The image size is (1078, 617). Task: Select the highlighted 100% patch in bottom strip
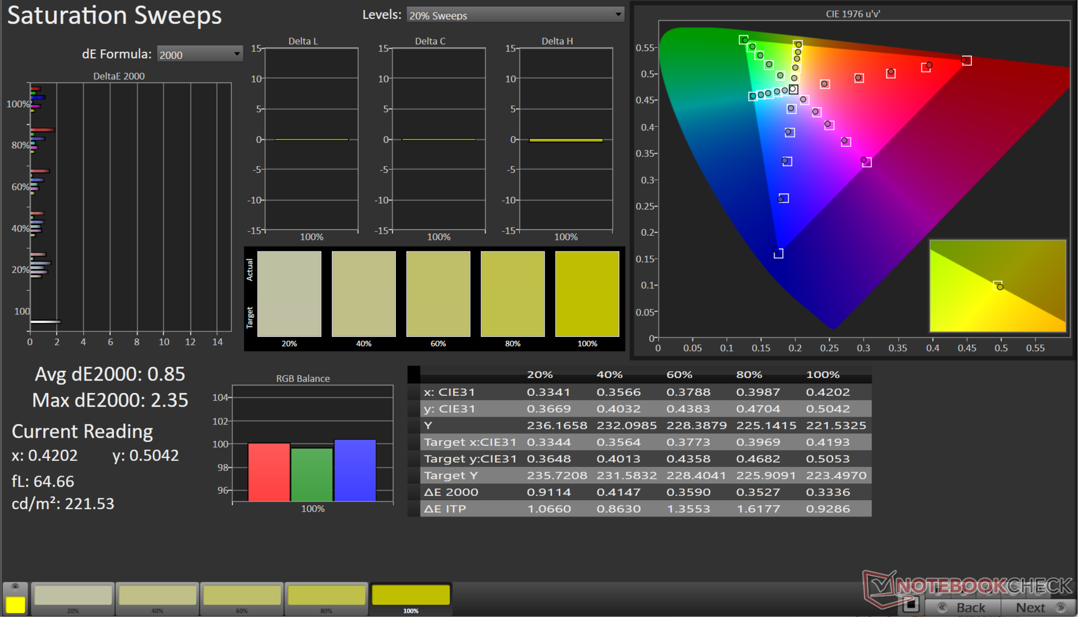coord(410,596)
